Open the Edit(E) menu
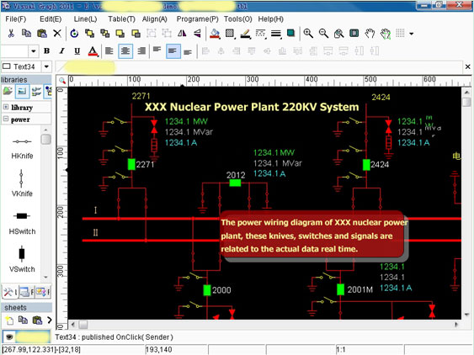Image resolution: width=474 pixels, height=355 pixels. point(51,19)
